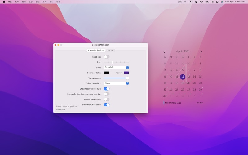Select date 24 in the calendar
The height and width of the screenshot is (155, 248).
[171, 90]
